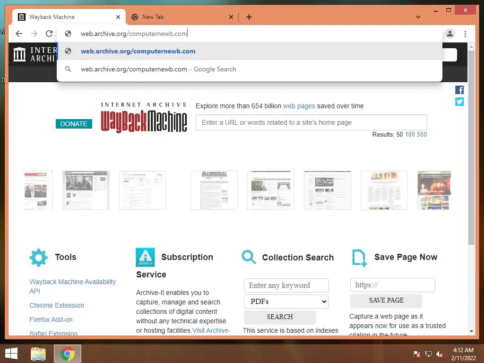Click the globe icon in address bar
This screenshot has height=363, width=484.
click(68, 34)
